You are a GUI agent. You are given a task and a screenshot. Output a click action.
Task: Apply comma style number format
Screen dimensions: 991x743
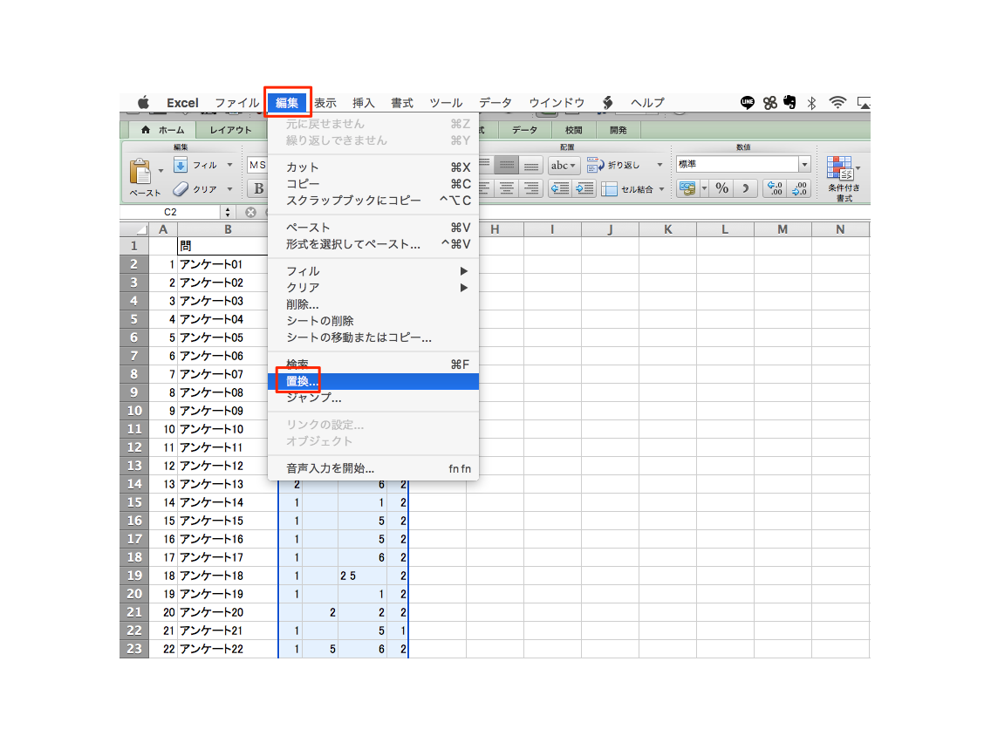746,188
